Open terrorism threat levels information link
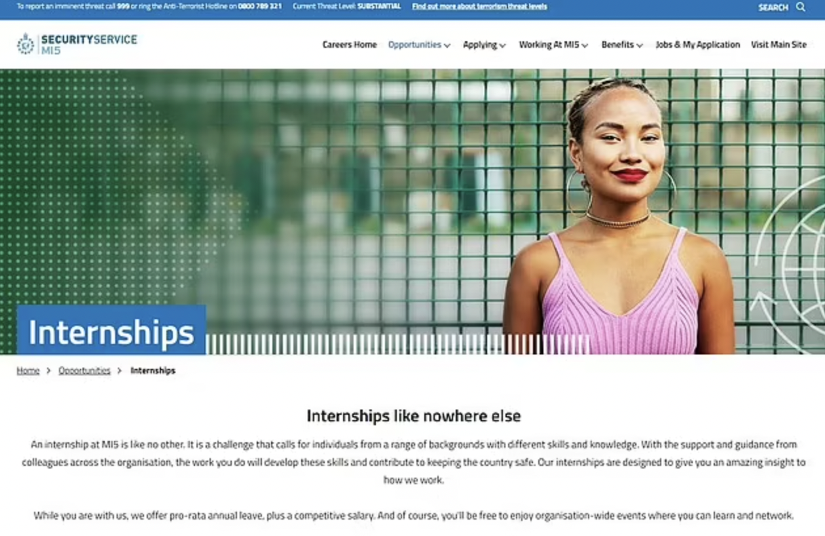Viewport: 825px width, 536px height. click(479, 7)
